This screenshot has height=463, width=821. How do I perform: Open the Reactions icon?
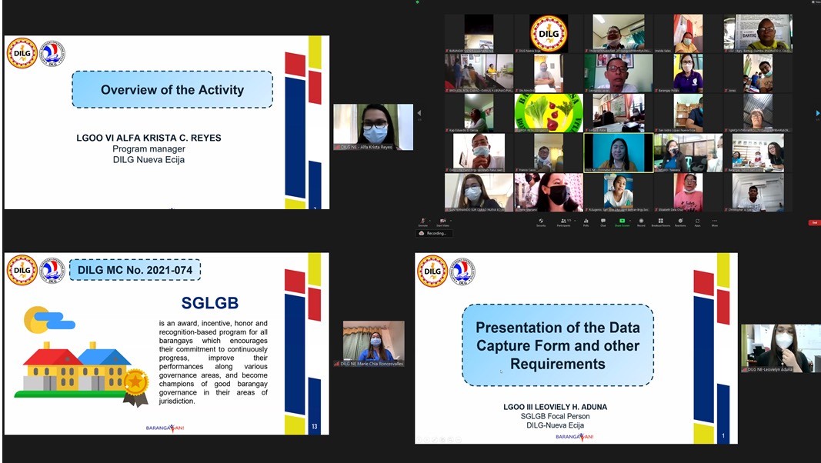click(680, 222)
